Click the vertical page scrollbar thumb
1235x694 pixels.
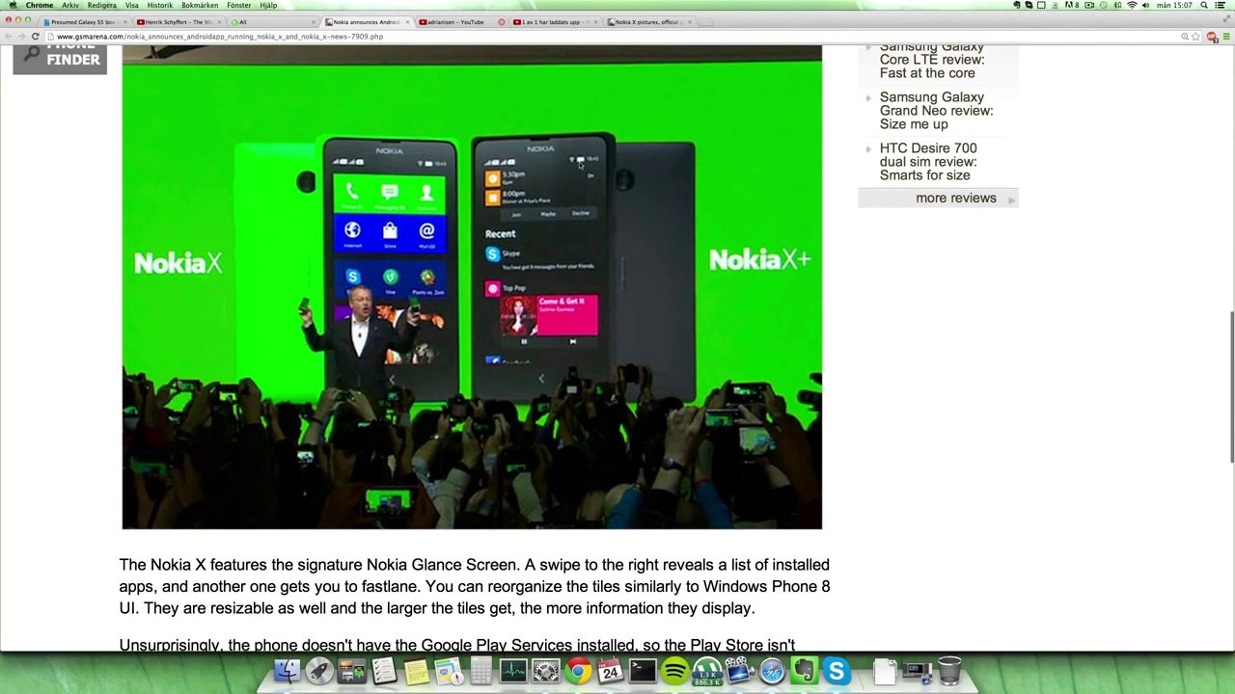(1230, 387)
